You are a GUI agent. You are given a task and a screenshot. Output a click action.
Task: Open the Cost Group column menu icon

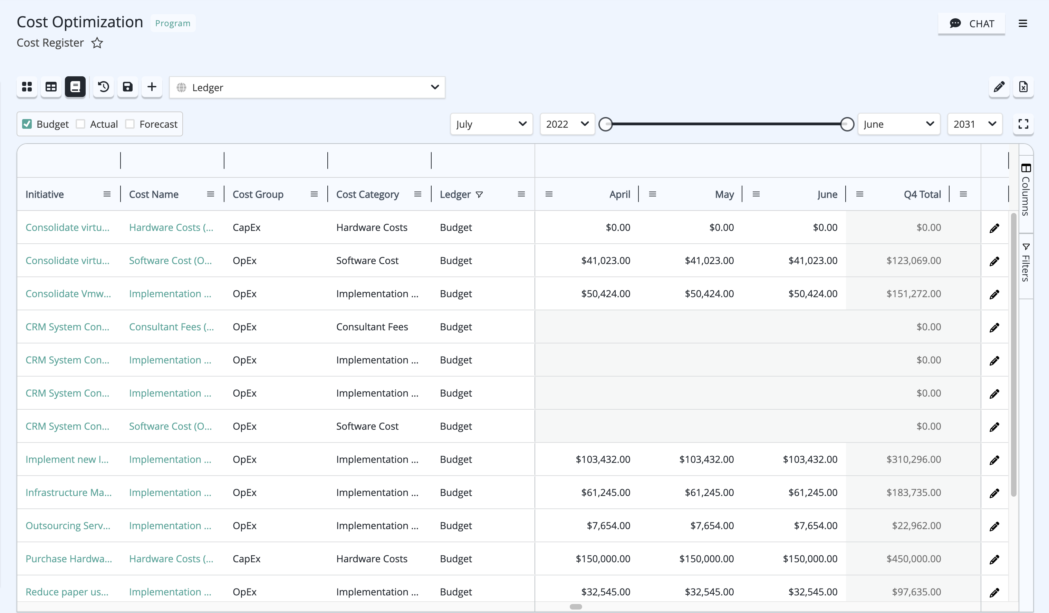point(314,194)
